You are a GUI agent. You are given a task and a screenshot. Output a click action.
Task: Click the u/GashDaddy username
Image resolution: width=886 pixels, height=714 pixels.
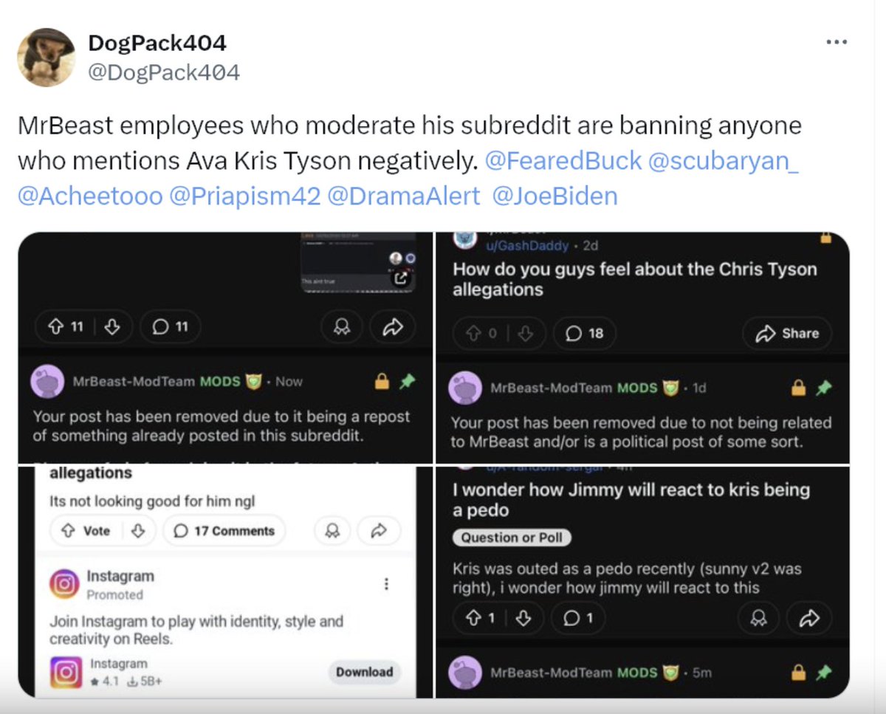(527, 246)
